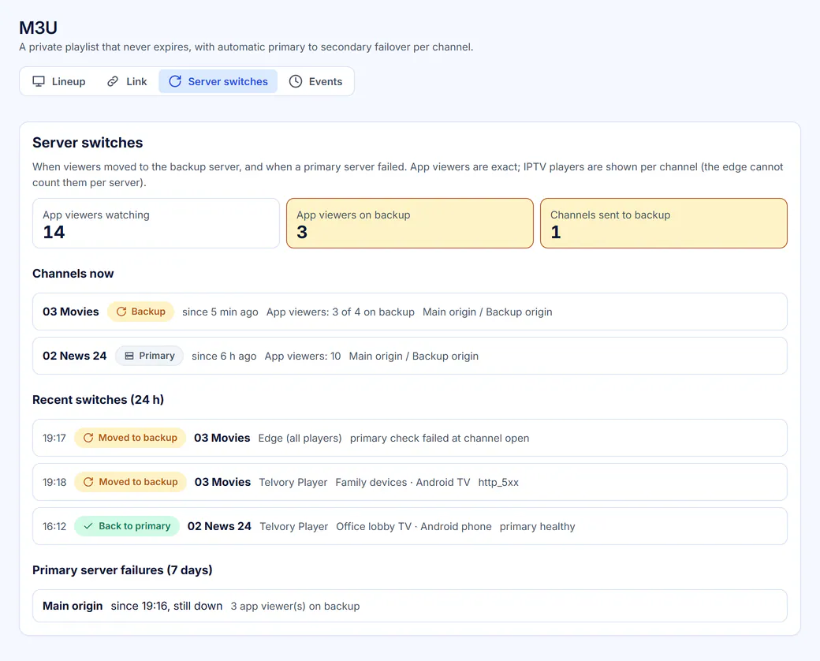Click 'since 6 h ago' text
The height and width of the screenshot is (661, 820).
tap(224, 357)
